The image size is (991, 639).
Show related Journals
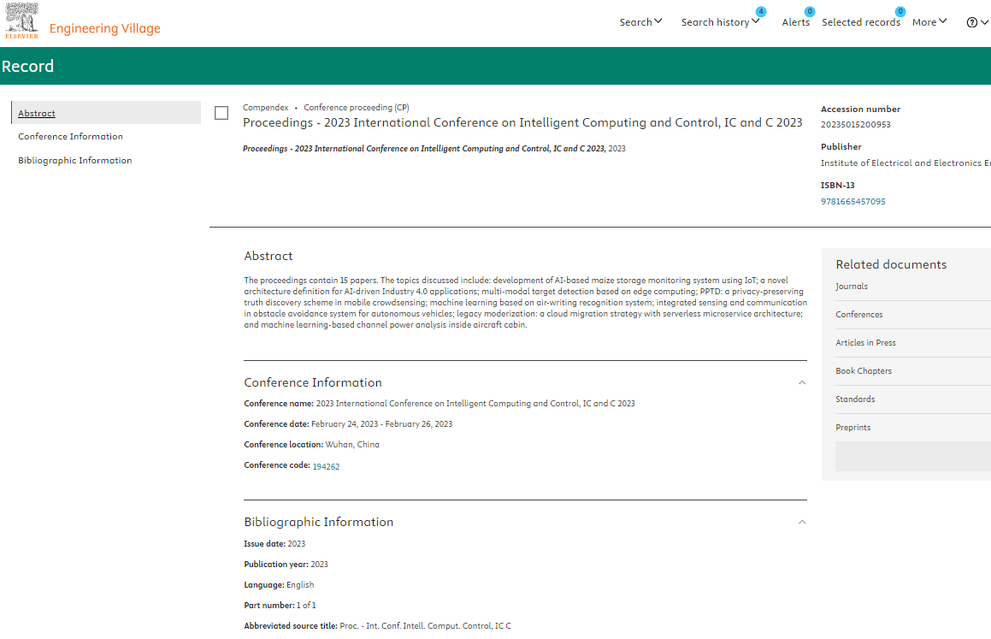(852, 287)
